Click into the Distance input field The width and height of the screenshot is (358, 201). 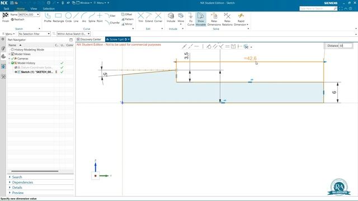pyautogui.click(x=345, y=46)
